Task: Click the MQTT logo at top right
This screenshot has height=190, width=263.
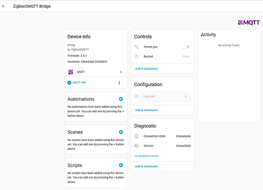Action: click(249, 23)
